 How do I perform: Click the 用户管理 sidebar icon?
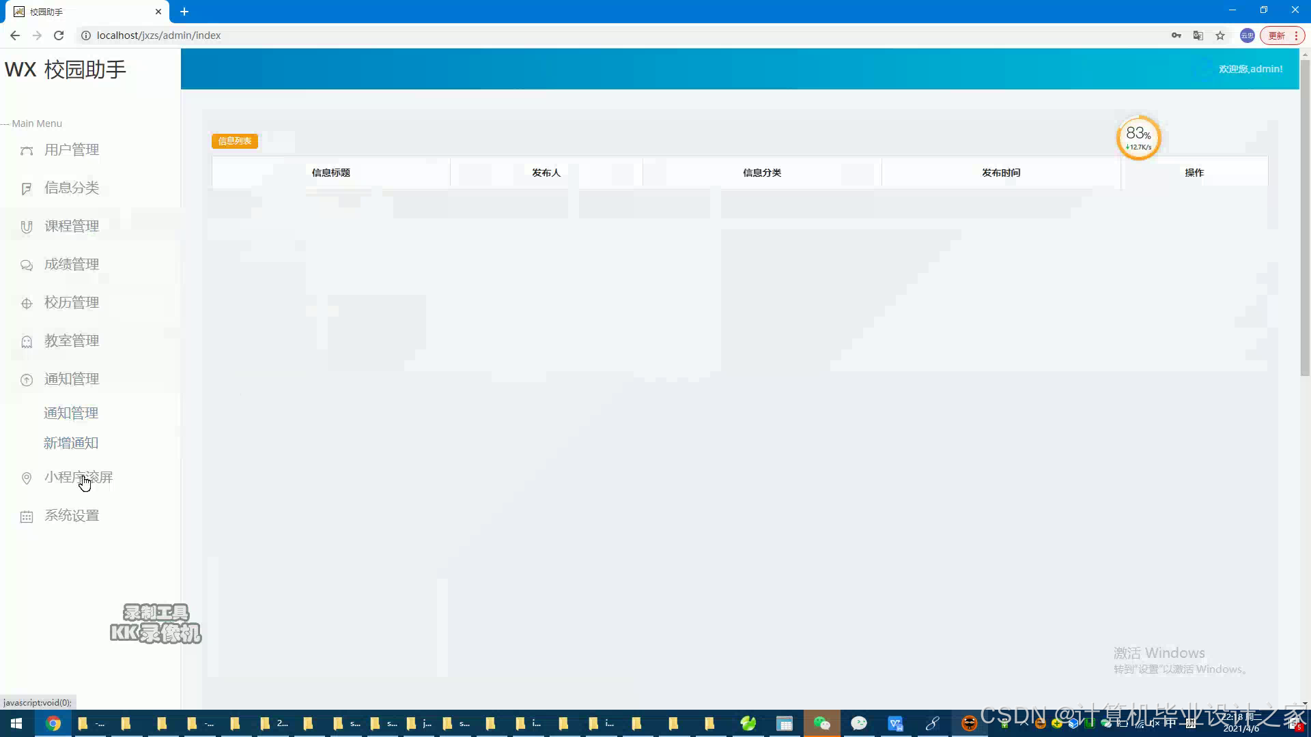pos(27,151)
